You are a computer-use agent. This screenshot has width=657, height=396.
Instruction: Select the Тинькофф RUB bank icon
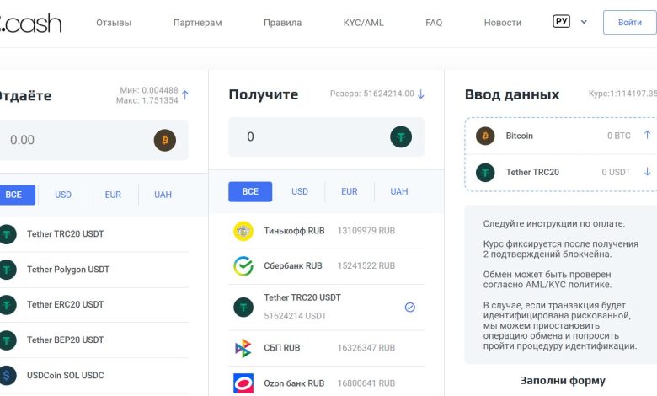[243, 231]
